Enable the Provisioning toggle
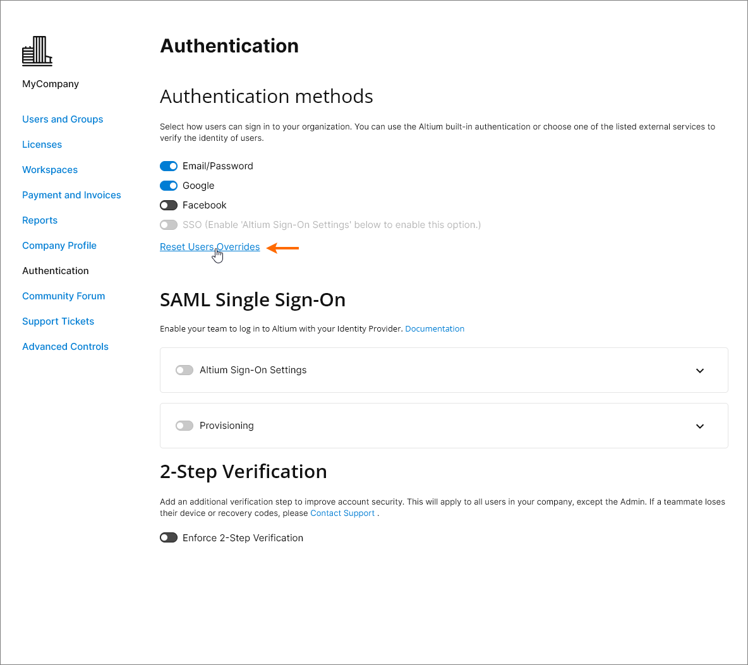 pyautogui.click(x=184, y=426)
